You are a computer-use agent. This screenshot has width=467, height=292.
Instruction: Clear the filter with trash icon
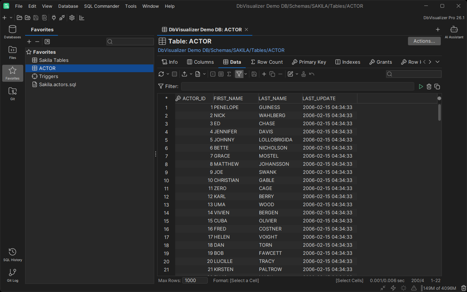click(429, 87)
